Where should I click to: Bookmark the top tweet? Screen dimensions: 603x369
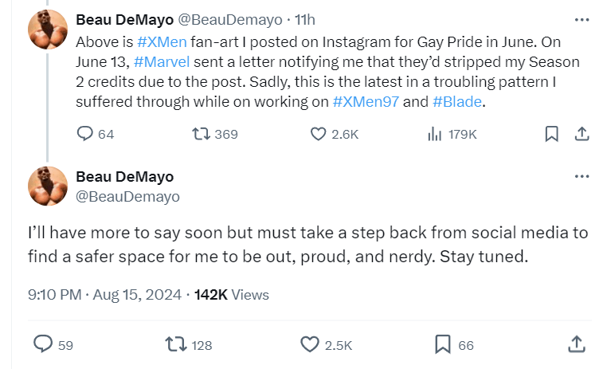(x=550, y=134)
